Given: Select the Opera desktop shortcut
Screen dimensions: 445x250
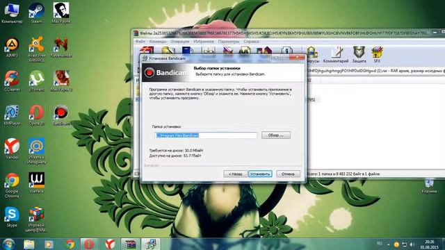Looking at the screenshot, I should tap(36, 115).
